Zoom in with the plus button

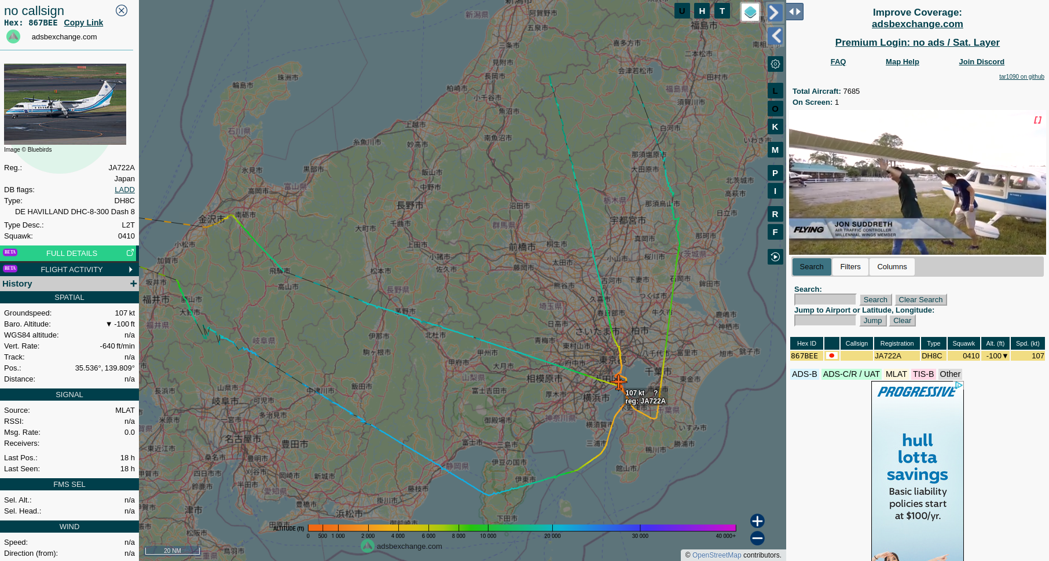[757, 521]
